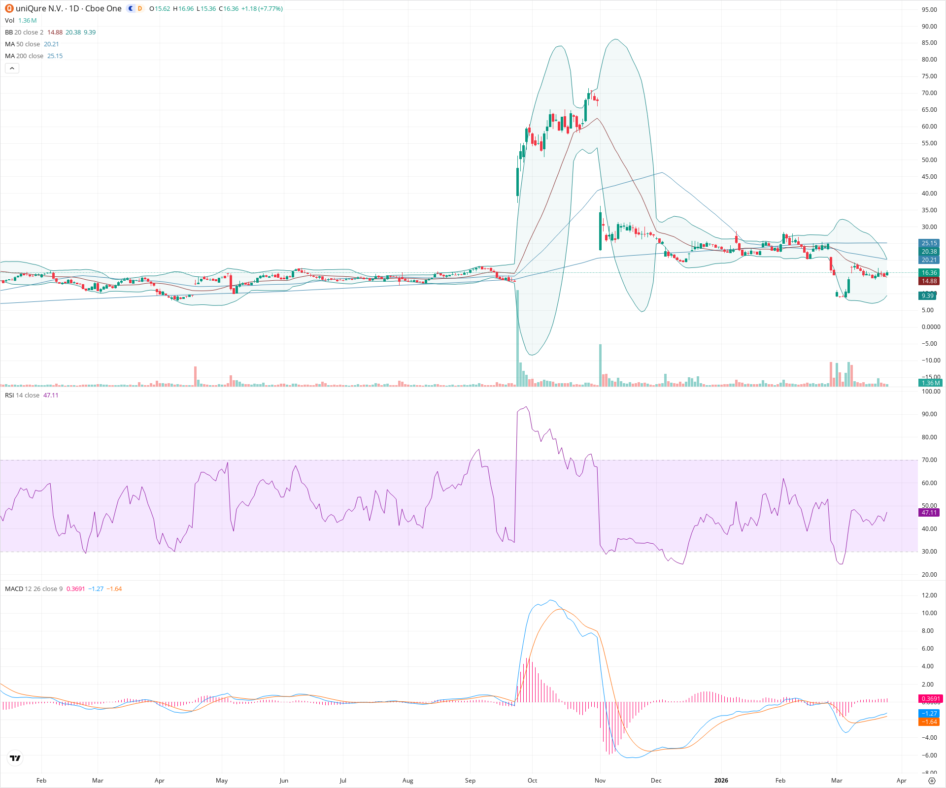Click the blue "C" Cboe market status icon
946x788 pixels.
[130, 8]
